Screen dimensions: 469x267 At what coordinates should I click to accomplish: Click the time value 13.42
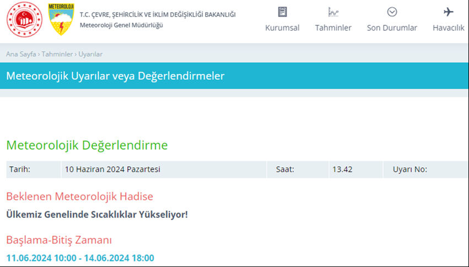[x=342, y=170]
